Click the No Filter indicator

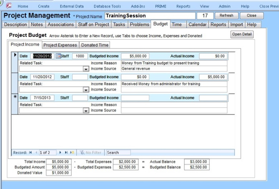pos(90,152)
